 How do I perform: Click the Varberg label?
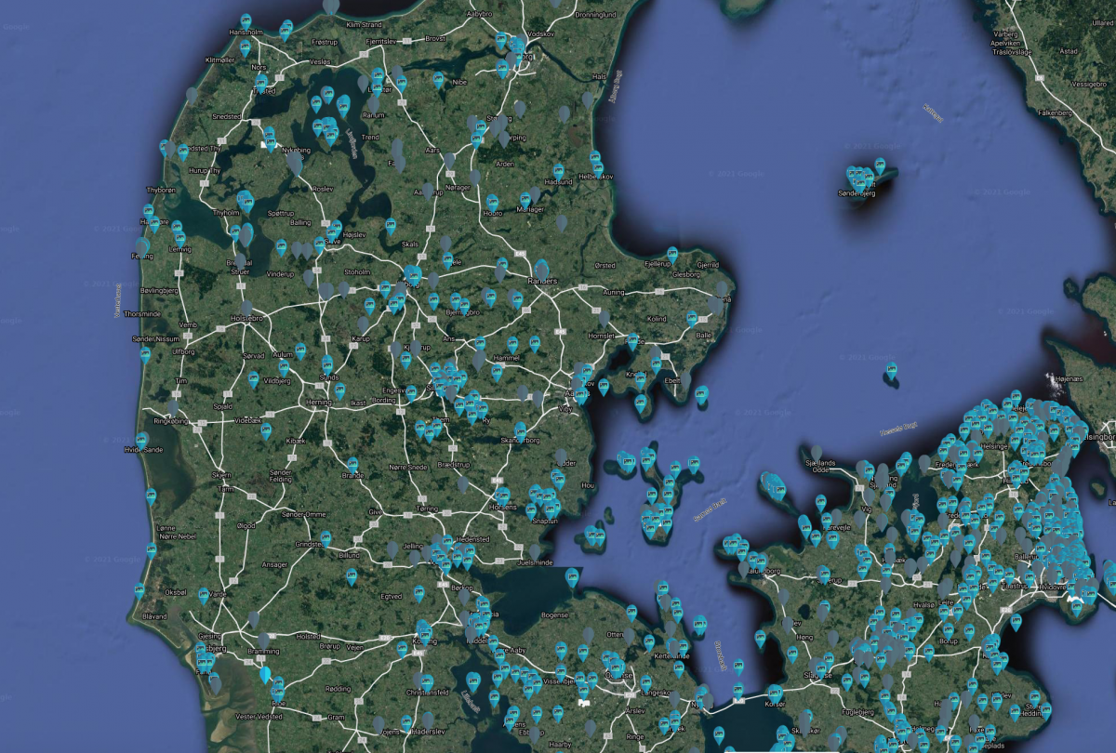tap(1006, 35)
